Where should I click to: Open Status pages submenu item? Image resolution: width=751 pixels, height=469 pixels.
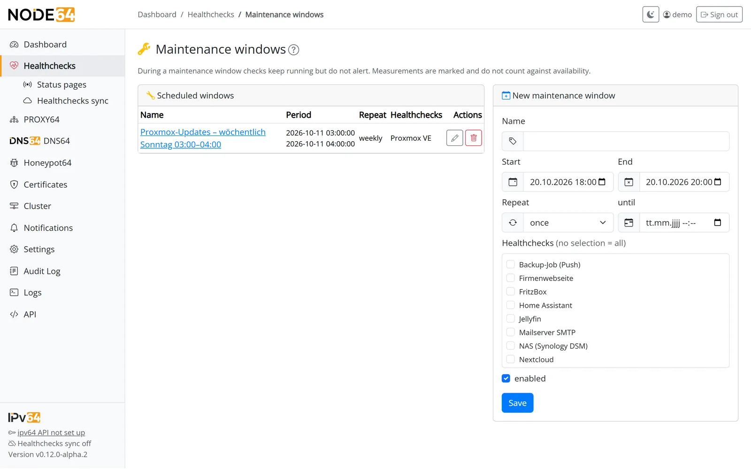click(x=62, y=85)
